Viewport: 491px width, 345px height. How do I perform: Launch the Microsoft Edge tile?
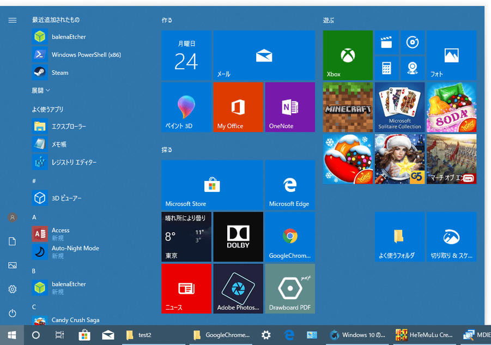point(290,185)
